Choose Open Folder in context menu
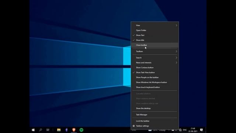This screenshot has width=236, height=133. coord(155,30)
